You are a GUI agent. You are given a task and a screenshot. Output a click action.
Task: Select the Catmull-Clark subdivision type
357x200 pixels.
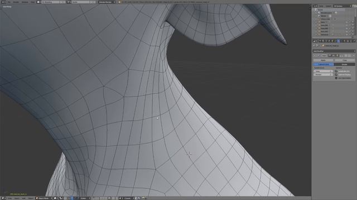click(324, 64)
